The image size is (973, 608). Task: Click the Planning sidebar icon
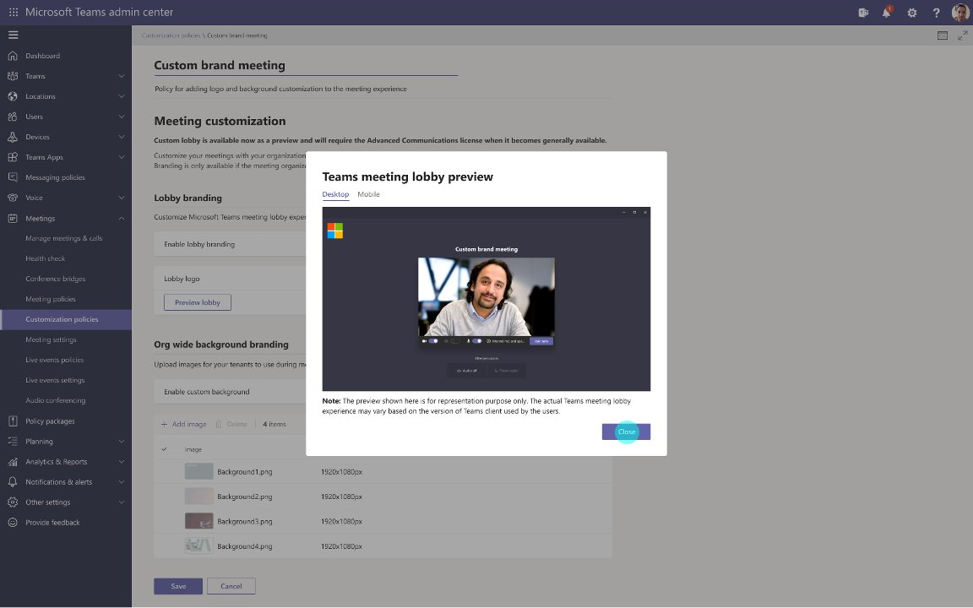(13, 441)
